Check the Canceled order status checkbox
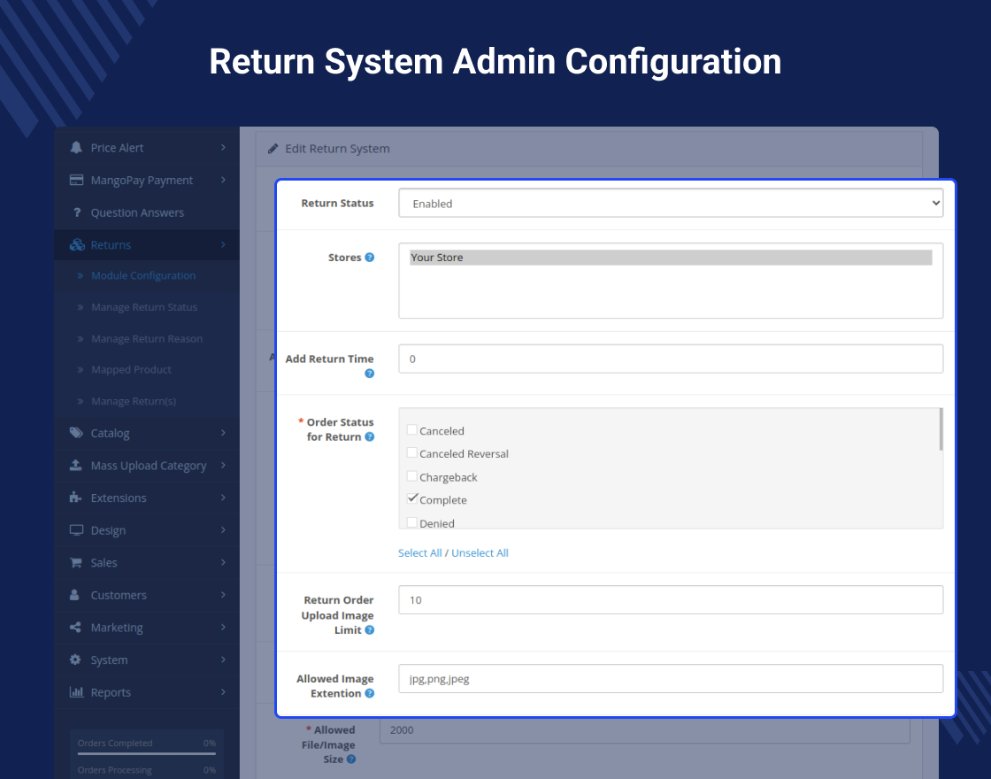991x779 pixels. point(412,430)
